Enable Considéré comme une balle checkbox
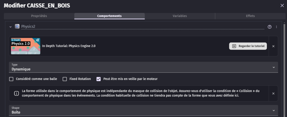This screenshot has width=287, height=117. [11, 79]
